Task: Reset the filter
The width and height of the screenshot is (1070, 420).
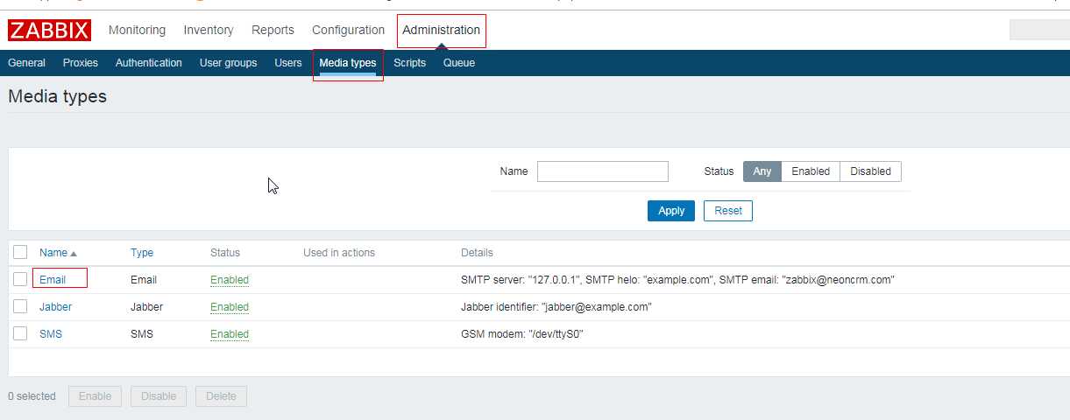Action: pos(728,211)
